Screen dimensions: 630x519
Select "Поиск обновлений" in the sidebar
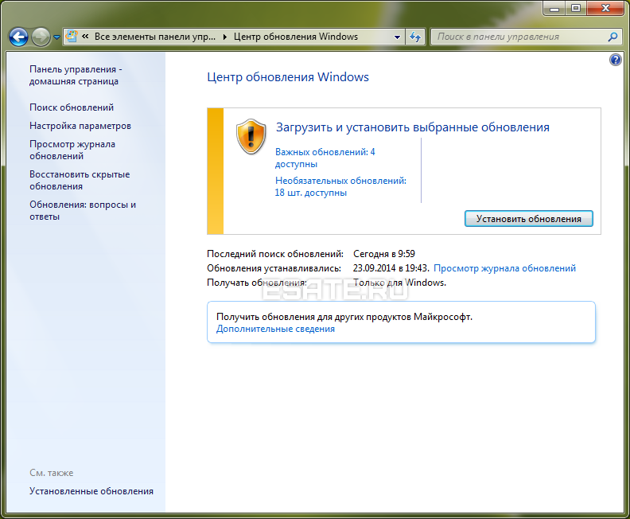coord(72,107)
